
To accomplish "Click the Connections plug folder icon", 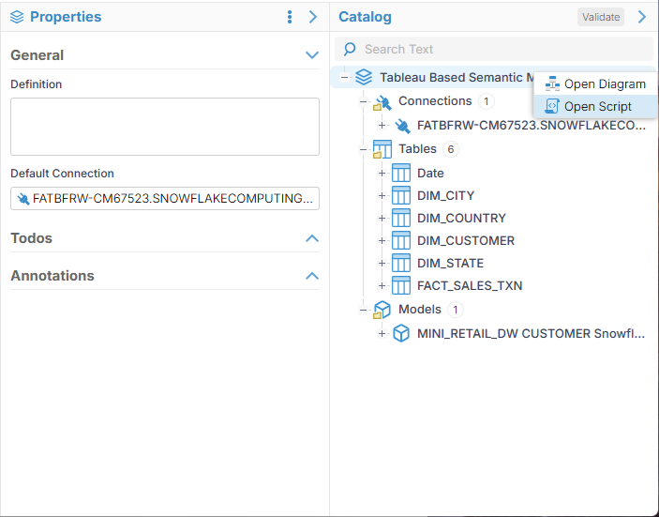I will pos(382,101).
